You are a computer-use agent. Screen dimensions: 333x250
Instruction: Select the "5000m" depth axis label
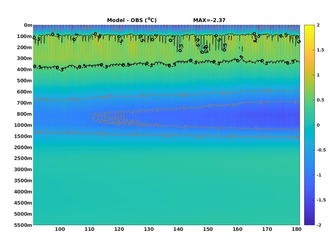click(23, 214)
